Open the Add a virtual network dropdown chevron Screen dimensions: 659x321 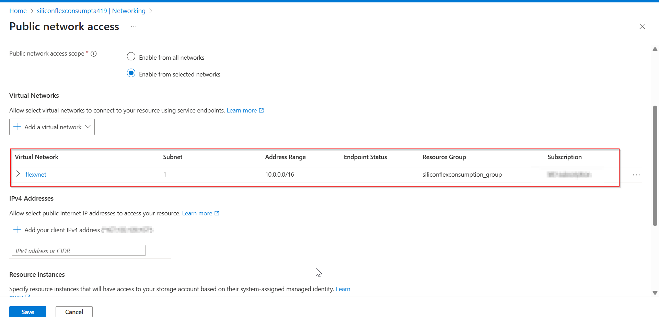pos(88,127)
